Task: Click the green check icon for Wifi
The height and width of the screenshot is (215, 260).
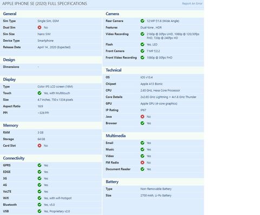Action: 40,198
